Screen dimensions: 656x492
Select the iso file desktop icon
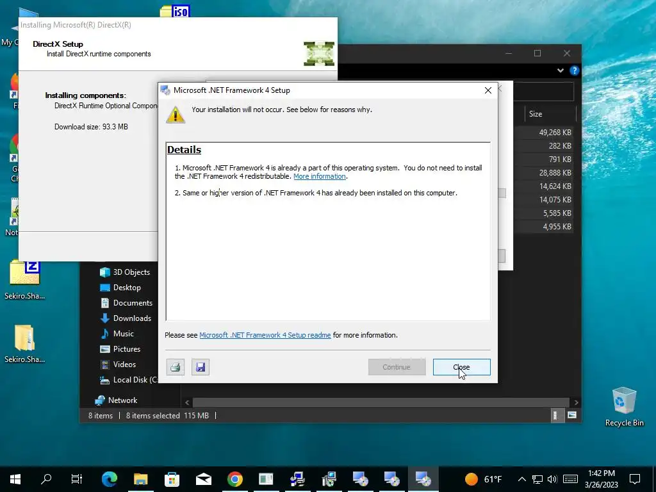coord(175,11)
